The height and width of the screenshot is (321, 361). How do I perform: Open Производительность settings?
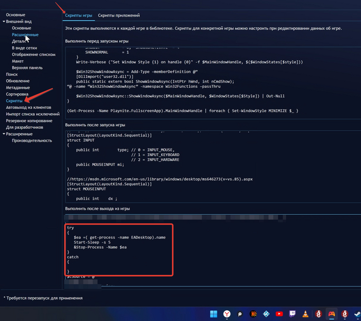click(32, 141)
